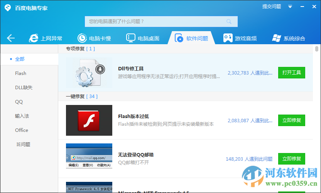Click the QQ邮箱 browser thumbnail
The height and width of the screenshot is (193, 321).
pyautogui.click(x=89, y=156)
